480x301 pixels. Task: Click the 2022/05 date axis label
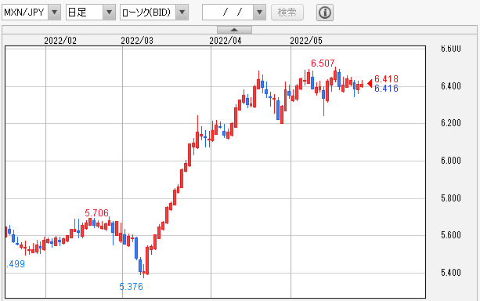pos(306,41)
